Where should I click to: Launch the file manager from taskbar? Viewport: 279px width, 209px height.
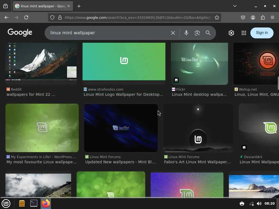[22, 204]
